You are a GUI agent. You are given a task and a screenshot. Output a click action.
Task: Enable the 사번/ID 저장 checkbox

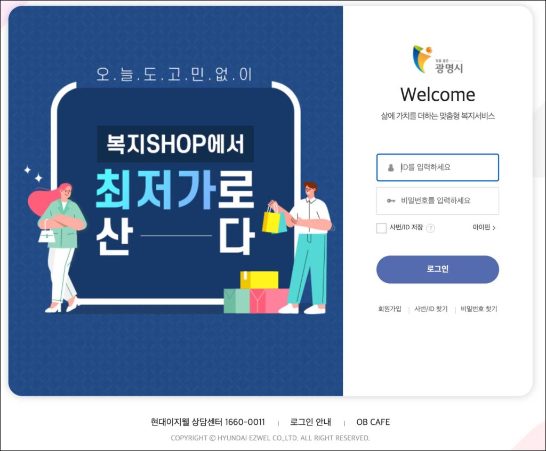tap(381, 228)
